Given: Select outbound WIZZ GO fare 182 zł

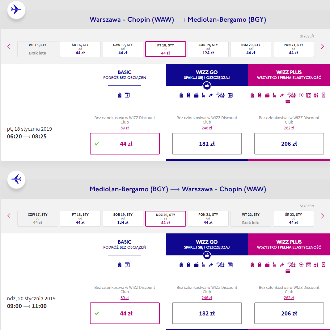Looking at the screenshot, I should pos(207,144).
